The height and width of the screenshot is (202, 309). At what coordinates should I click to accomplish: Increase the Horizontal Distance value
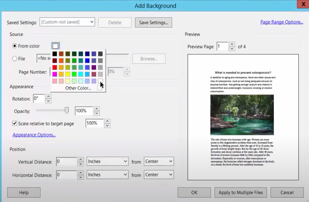pos(80,172)
